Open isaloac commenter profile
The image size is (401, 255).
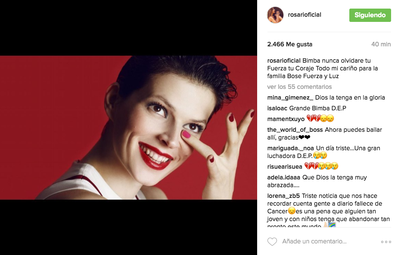(x=277, y=108)
